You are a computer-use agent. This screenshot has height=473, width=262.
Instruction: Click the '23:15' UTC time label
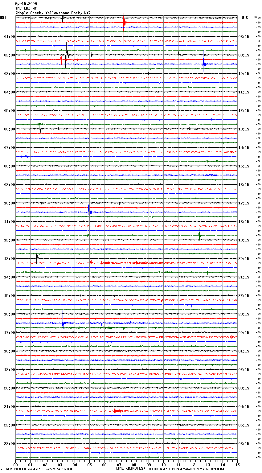pyautogui.click(x=244, y=314)
